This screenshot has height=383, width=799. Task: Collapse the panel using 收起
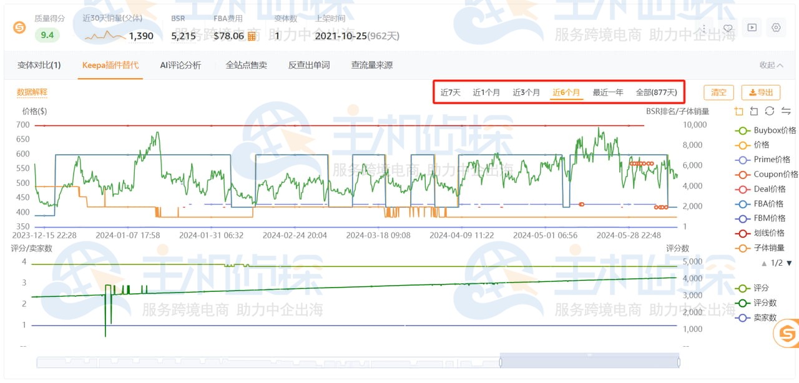tap(770, 65)
